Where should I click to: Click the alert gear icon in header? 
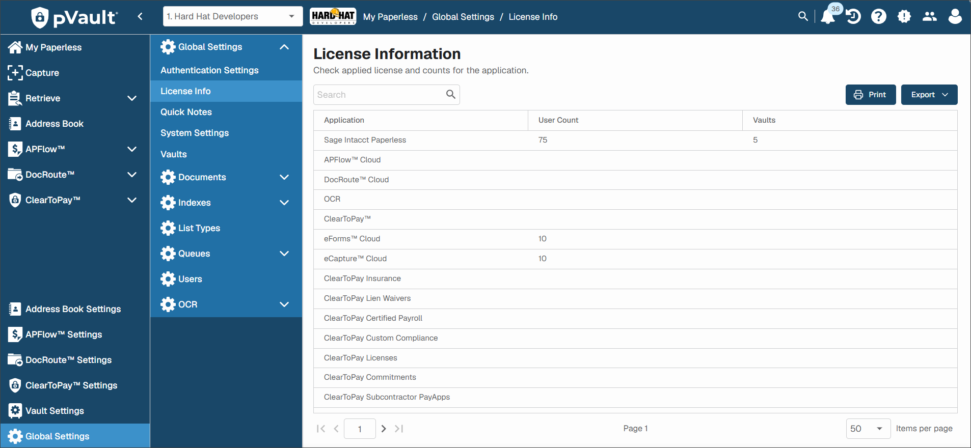pyautogui.click(x=904, y=17)
